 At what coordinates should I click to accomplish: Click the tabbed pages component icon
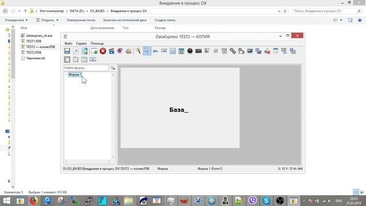[84, 60]
